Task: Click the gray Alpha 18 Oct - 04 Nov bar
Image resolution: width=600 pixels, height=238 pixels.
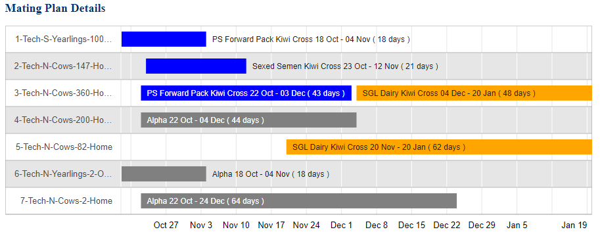Action: (164, 174)
